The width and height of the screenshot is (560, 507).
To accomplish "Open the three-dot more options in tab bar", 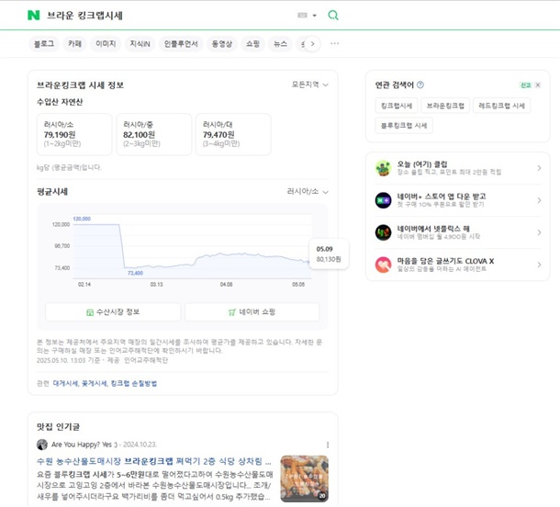I will (x=335, y=43).
